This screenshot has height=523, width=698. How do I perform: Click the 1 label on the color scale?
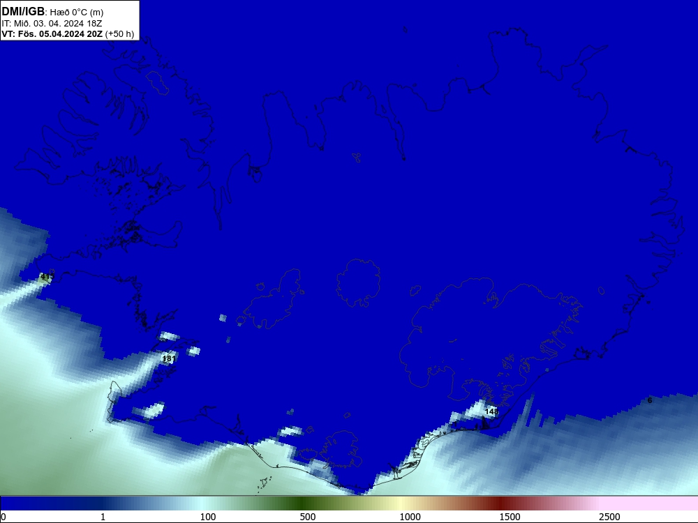click(103, 517)
